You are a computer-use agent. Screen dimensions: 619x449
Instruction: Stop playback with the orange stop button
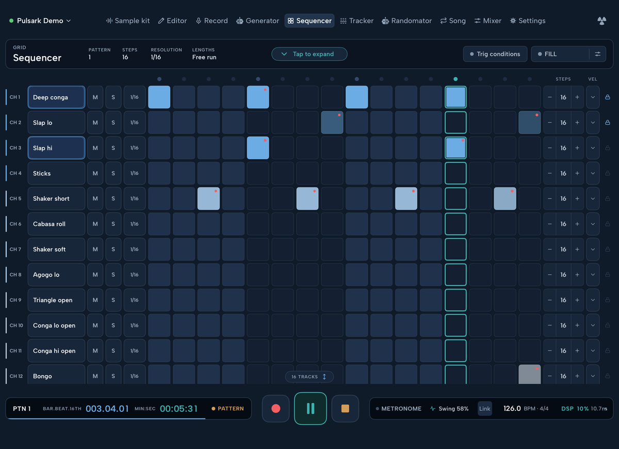pos(345,408)
